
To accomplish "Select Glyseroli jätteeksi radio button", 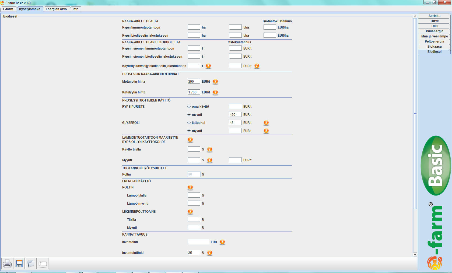I will pos(189,122).
